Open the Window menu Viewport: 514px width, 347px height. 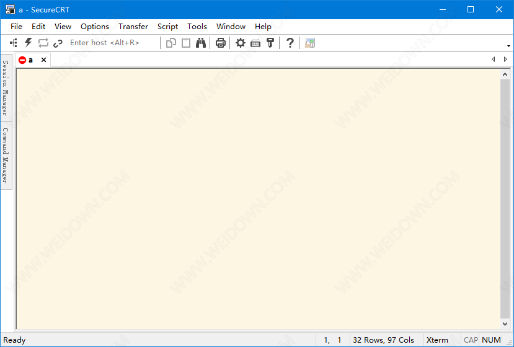click(x=231, y=27)
